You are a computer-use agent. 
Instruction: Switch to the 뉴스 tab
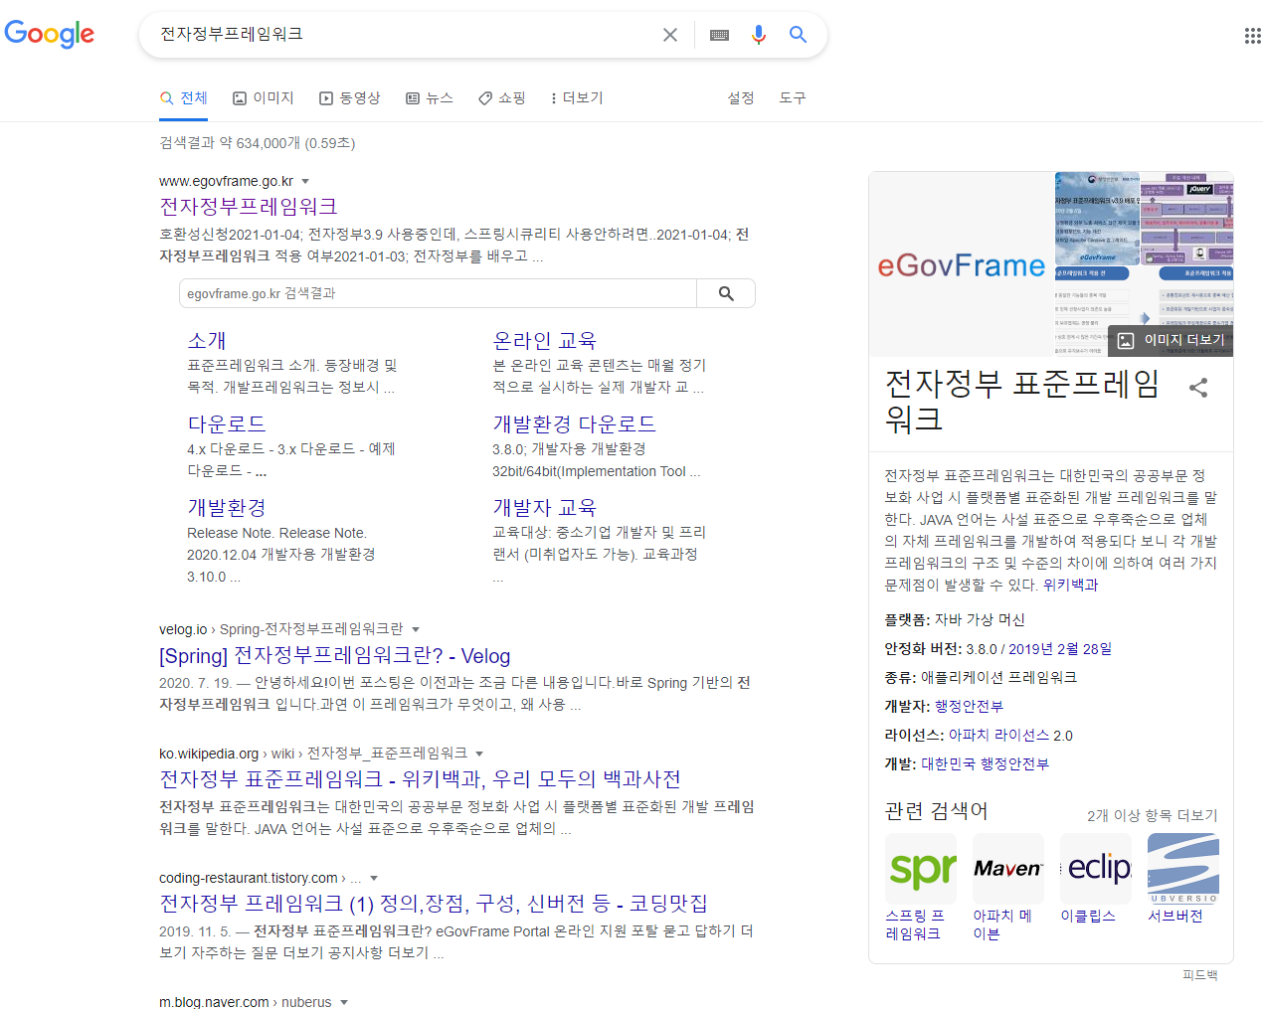point(430,97)
